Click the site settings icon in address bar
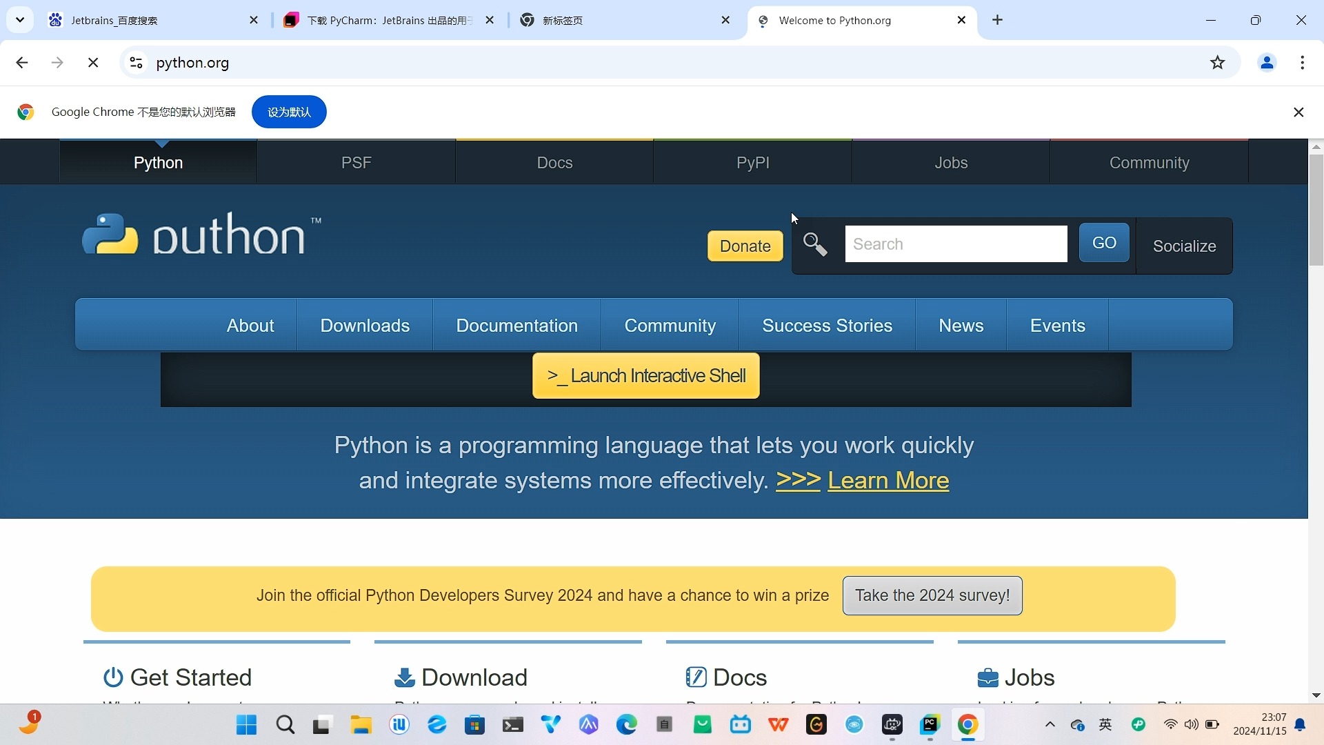The height and width of the screenshot is (745, 1324). 136,62
